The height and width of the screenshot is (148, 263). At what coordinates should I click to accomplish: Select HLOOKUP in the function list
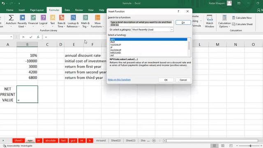[148, 50]
